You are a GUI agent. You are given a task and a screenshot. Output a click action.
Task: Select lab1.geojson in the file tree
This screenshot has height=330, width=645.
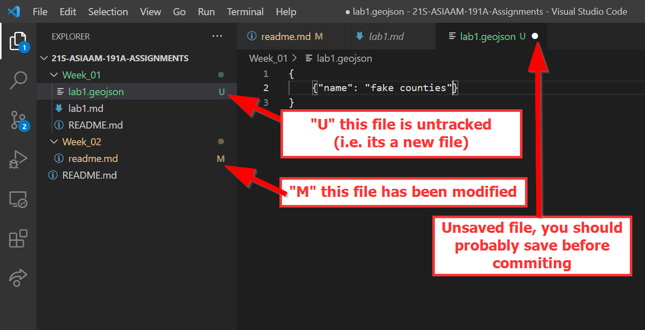click(x=96, y=92)
